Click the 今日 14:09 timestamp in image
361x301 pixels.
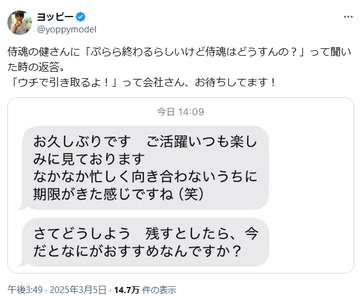point(181,112)
